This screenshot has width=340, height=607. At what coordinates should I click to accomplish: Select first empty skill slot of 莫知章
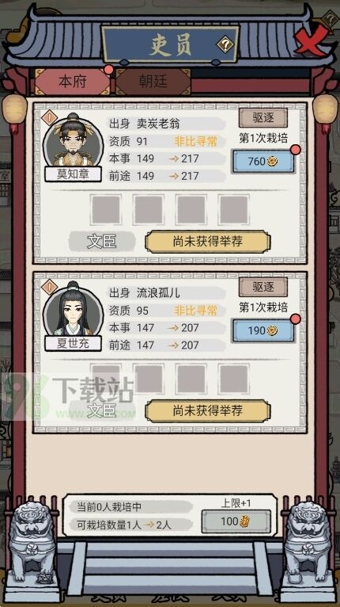point(106,210)
